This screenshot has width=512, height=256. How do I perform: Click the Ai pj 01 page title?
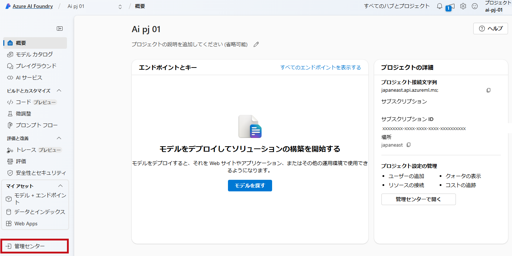coord(146,30)
